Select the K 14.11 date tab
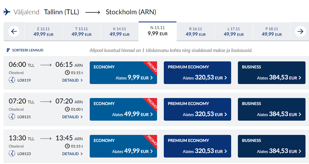The width and height of the screenshot is (309, 164). tap(119, 32)
